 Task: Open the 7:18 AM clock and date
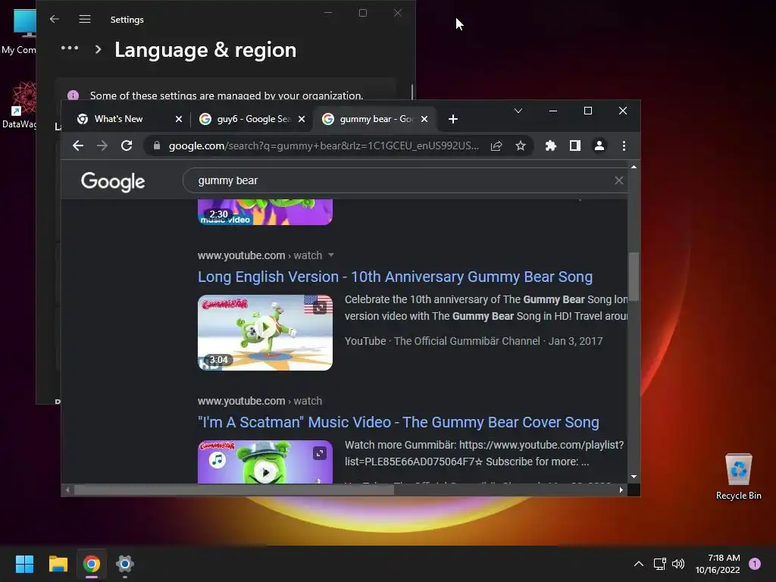tap(718, 564)
